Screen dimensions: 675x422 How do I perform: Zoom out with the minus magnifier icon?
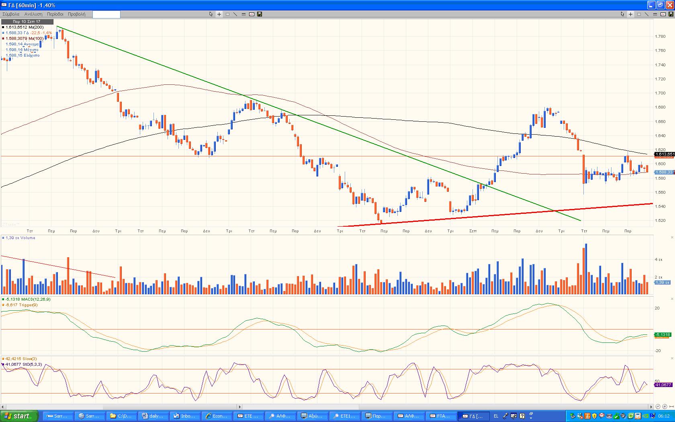(x=658, y=407)
